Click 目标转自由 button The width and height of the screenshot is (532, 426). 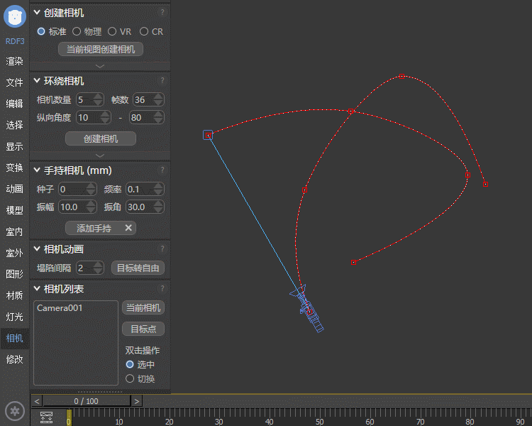tap(138, 268)
